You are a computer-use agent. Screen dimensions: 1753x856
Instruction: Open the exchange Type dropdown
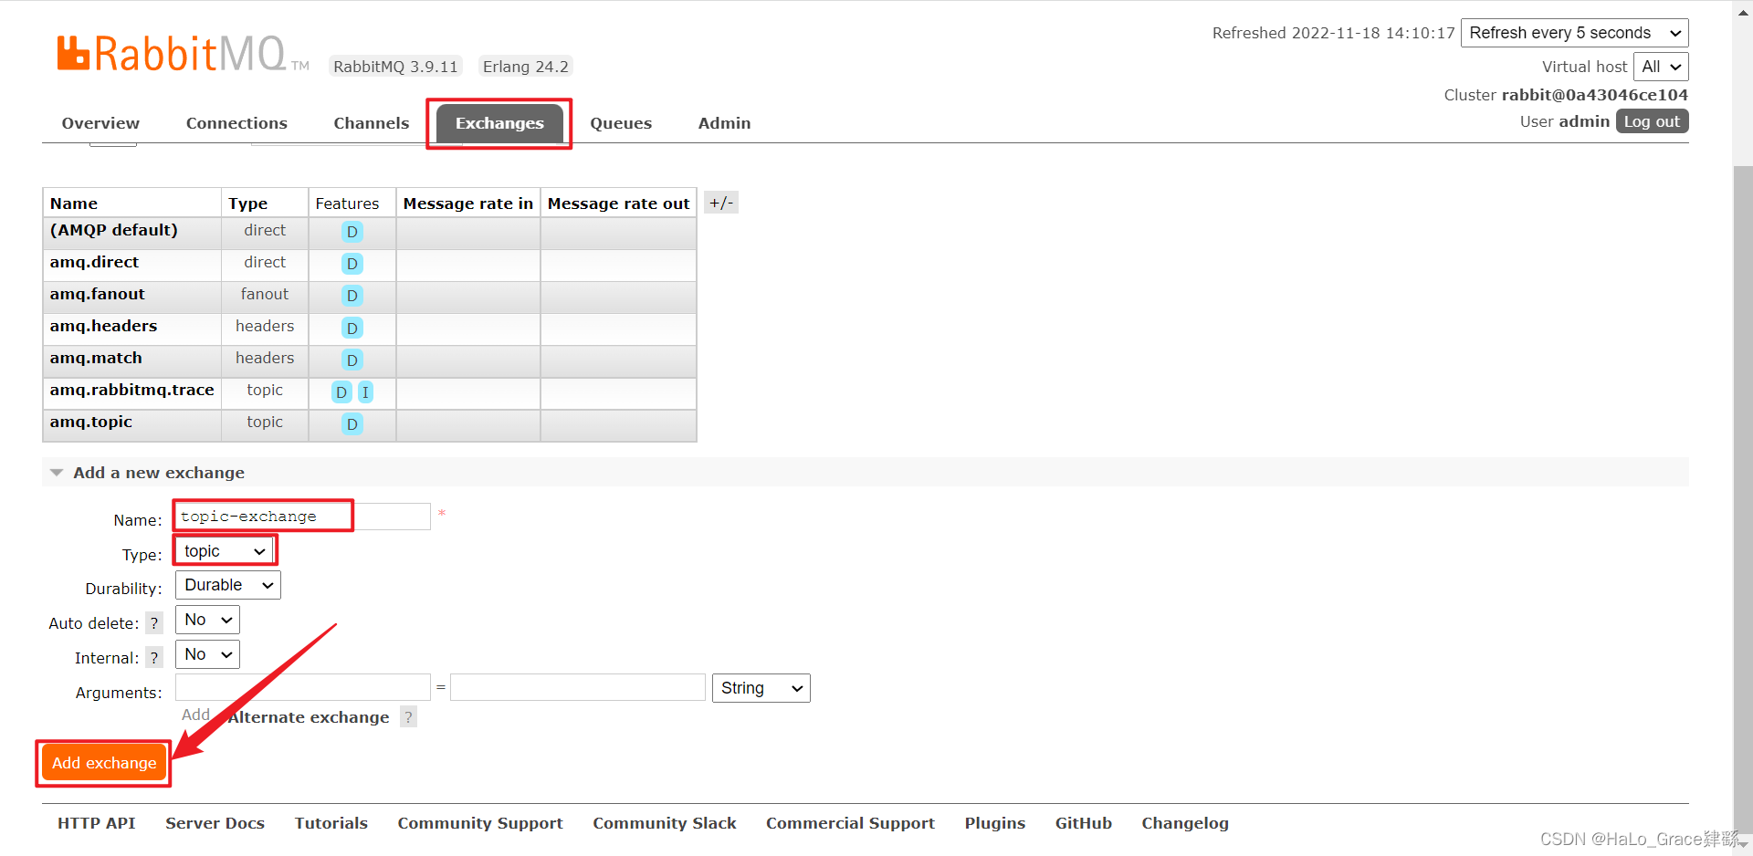[224, 551]
